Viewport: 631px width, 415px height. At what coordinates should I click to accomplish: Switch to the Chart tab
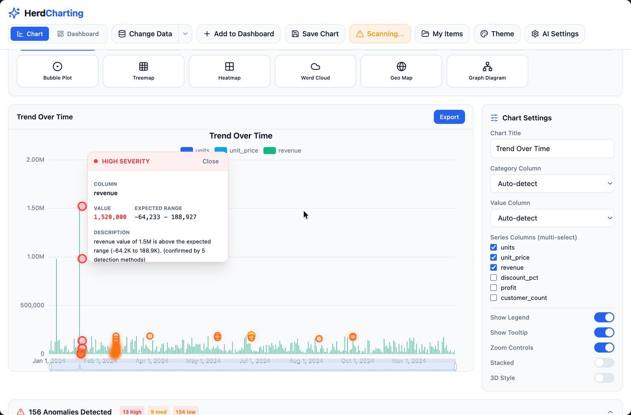(30, 34)
